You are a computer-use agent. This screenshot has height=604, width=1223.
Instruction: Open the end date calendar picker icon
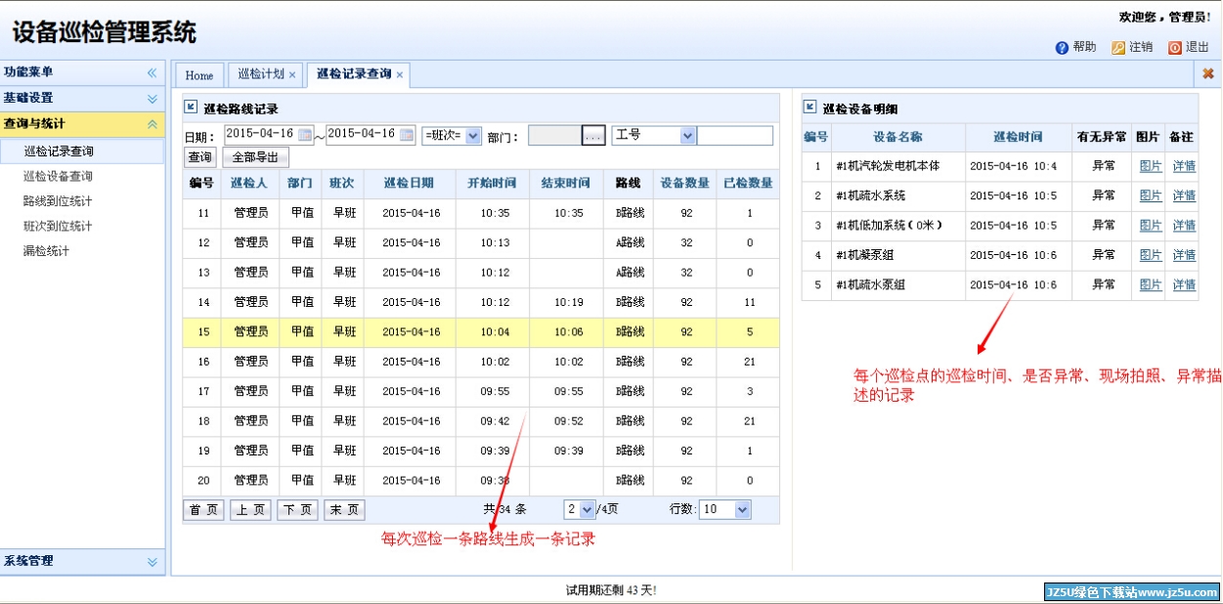tap(407, 135)
